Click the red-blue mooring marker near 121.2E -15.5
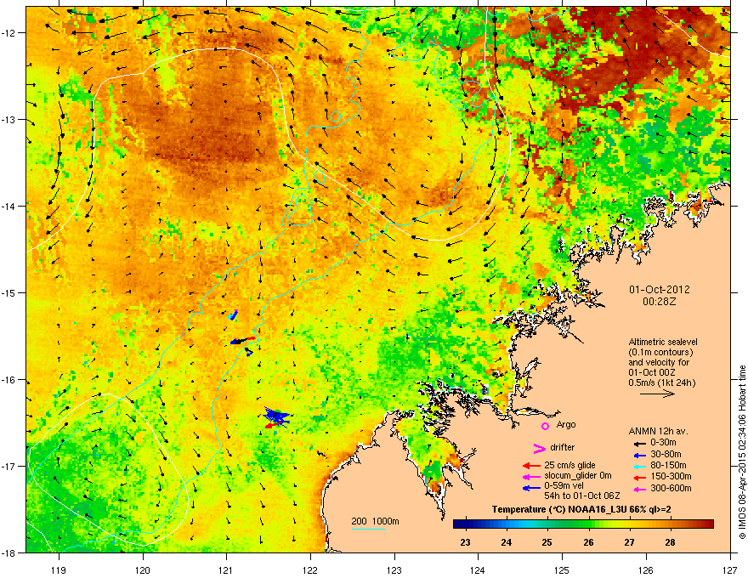The width and height of the screenshot is (748, 578). (x=243, y=340)
